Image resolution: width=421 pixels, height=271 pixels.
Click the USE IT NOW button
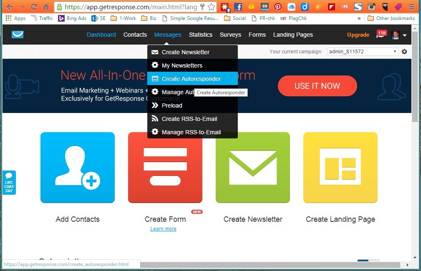[318, 86]
